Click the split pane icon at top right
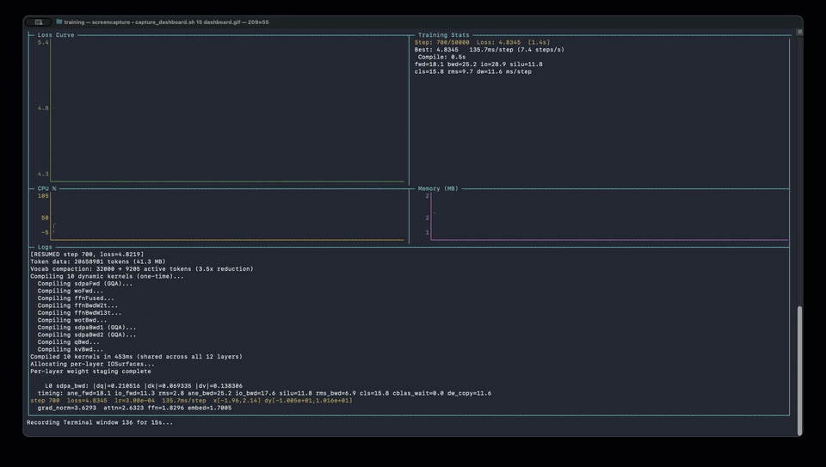Image resolution: width=826 pixels, height=467 pixels. 799,32
